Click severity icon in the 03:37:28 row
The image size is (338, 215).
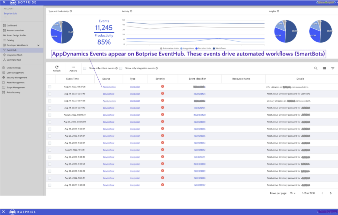point(162,87)
